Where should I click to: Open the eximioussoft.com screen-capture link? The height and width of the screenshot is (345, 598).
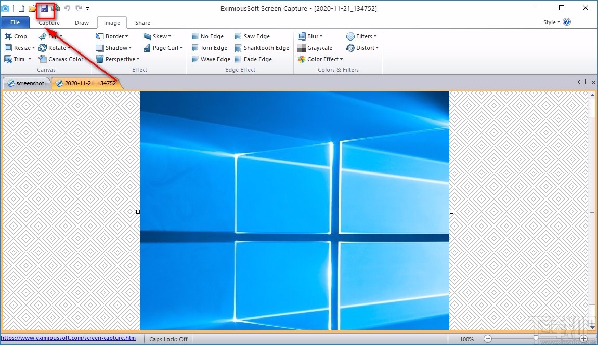pos(68,338)
